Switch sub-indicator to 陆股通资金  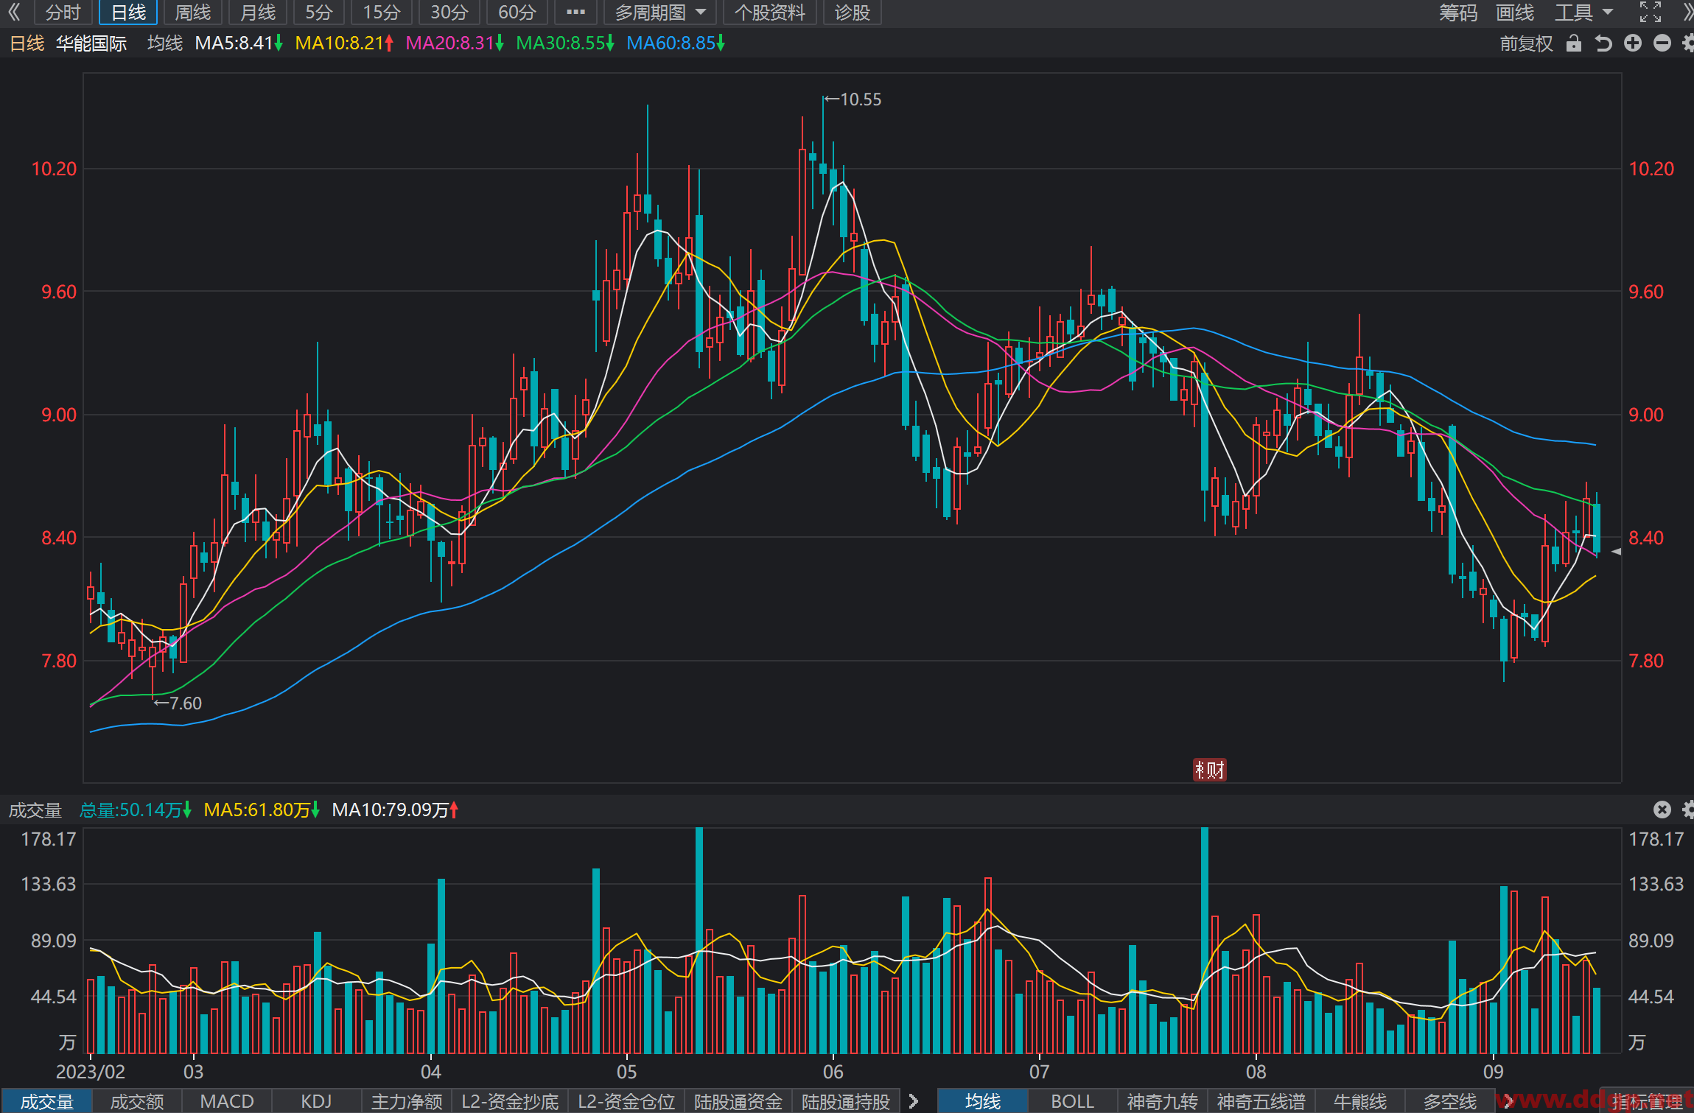pos(738,1101)
